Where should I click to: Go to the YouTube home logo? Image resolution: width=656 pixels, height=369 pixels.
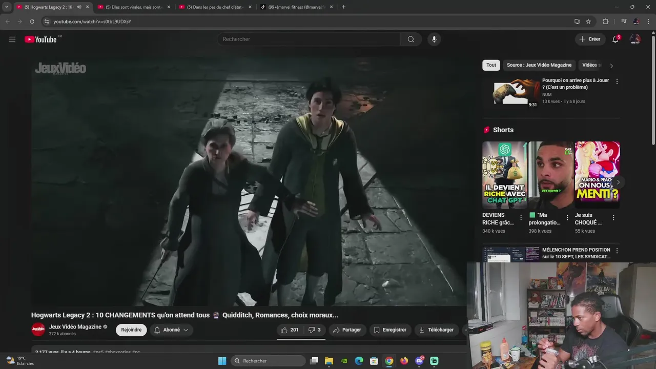(x=40, y=39)
